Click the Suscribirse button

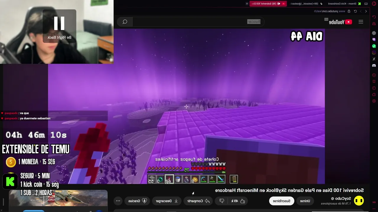point(282,201)
